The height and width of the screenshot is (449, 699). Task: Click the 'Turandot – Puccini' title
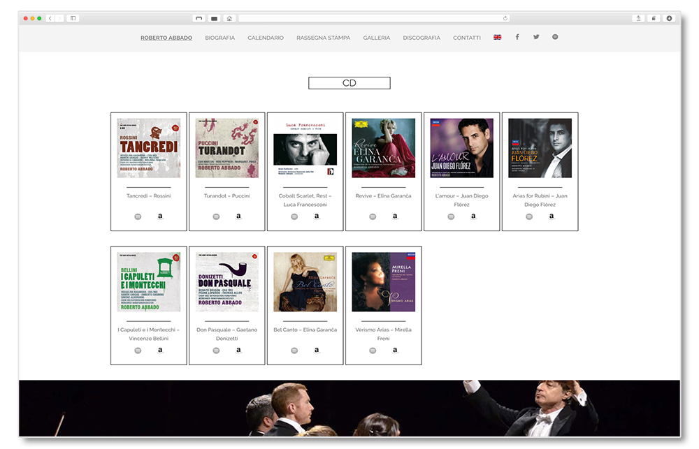pos(227,196)
